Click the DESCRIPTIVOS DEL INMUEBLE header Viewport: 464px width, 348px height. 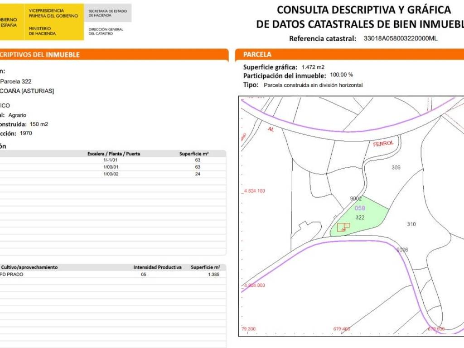[40, 55]
